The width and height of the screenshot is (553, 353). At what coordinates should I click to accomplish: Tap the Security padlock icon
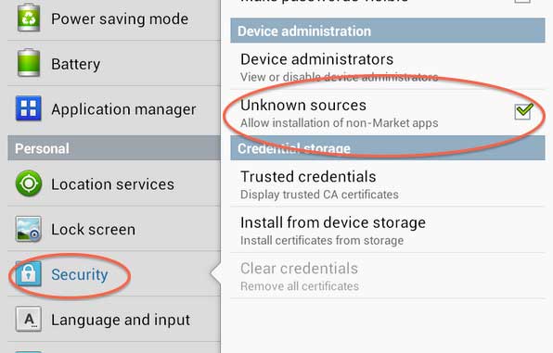(29, 273)
